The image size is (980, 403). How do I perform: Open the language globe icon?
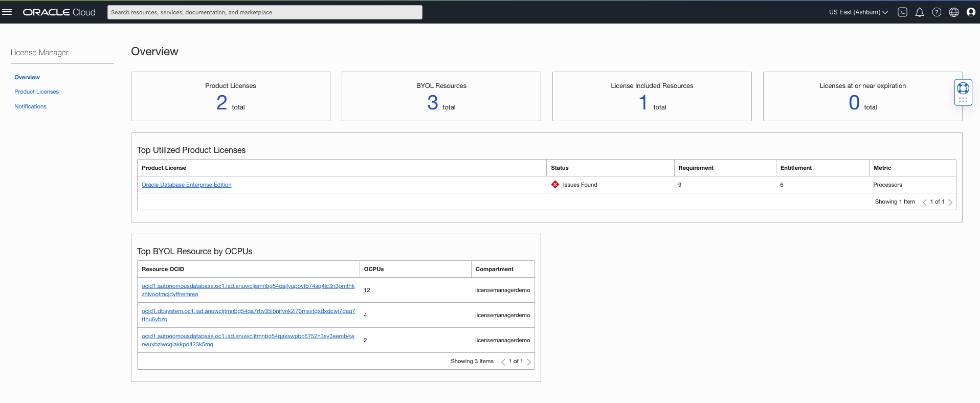point(953,12)
